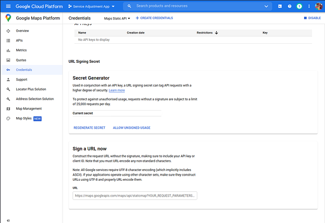This screenshot has width=325, height=223.
Task: Click CREATE CREDENTIALS button
Action: 154,18
